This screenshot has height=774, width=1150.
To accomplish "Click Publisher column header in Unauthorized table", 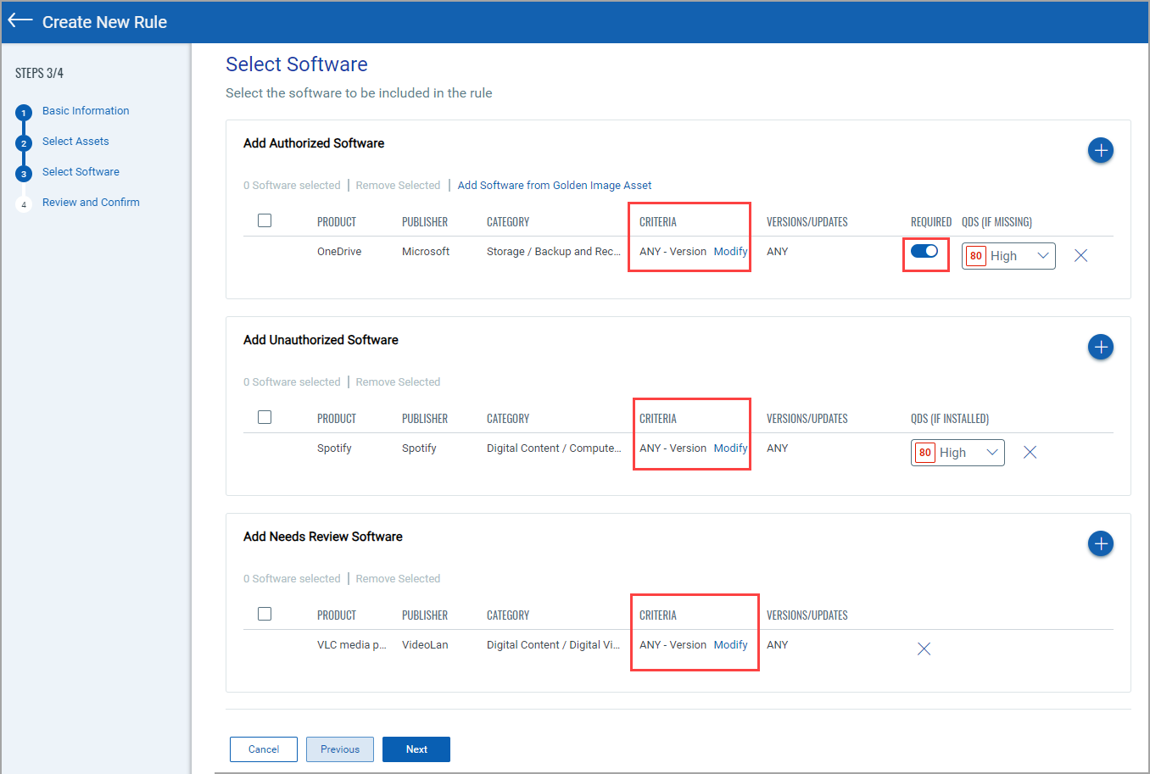I will (425, 418).
